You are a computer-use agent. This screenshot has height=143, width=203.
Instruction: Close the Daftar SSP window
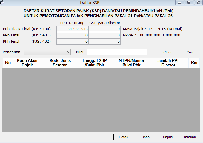198,2
